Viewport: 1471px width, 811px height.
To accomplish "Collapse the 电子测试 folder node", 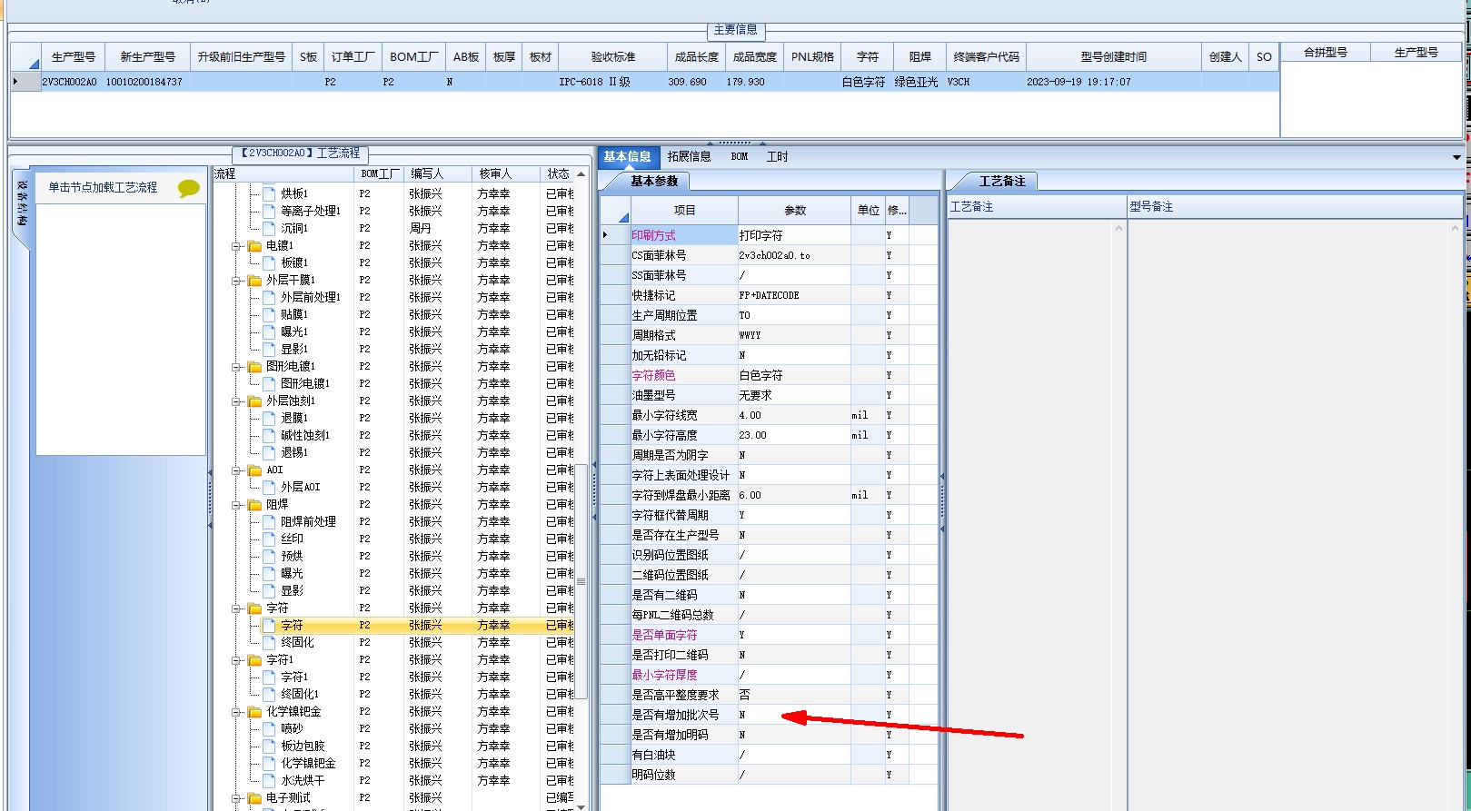I will tap(236, 797).
